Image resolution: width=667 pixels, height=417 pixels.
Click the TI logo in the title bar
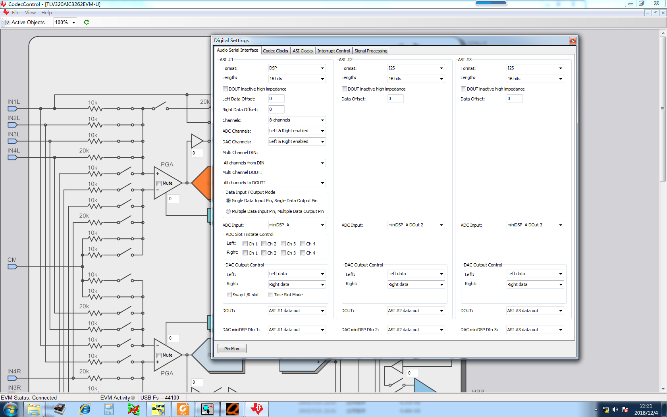pos(4,4)
